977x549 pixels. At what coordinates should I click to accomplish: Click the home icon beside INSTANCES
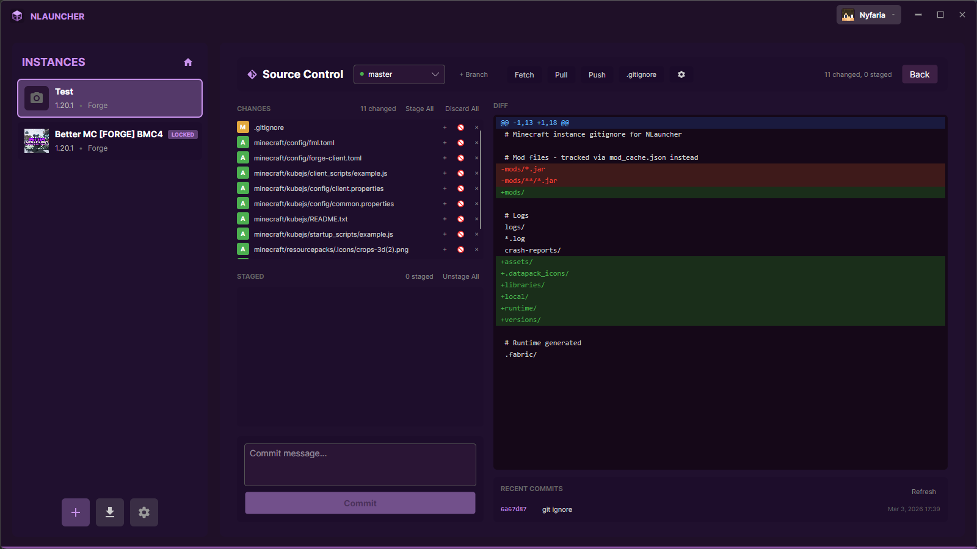pyautogui.click(x=188, y=62)
